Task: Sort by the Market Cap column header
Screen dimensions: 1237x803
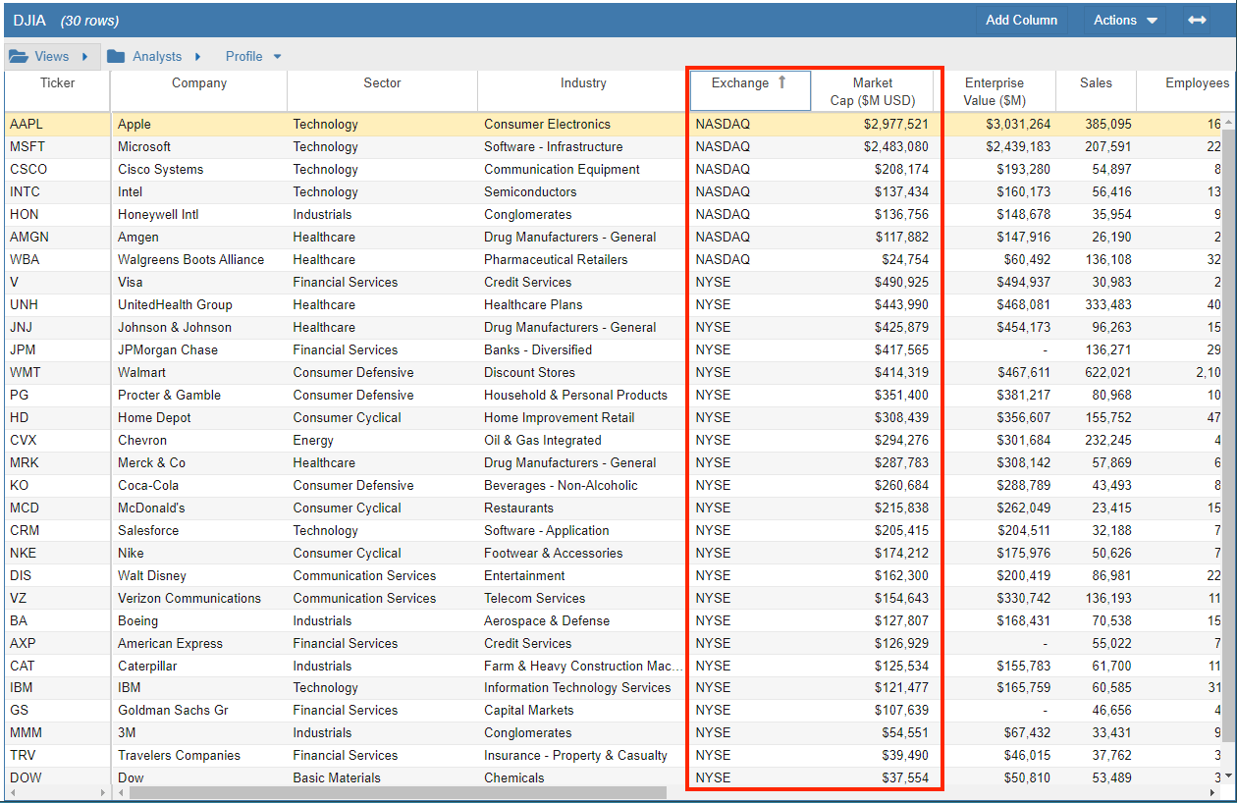Action: point(872,91)
